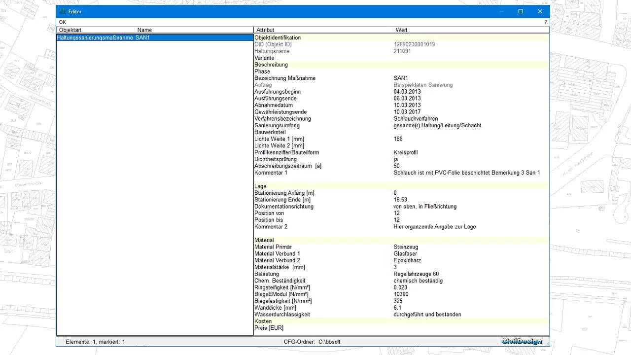Edit the Phase value field
Screen dimensions: 631x355
coord(471,71)
